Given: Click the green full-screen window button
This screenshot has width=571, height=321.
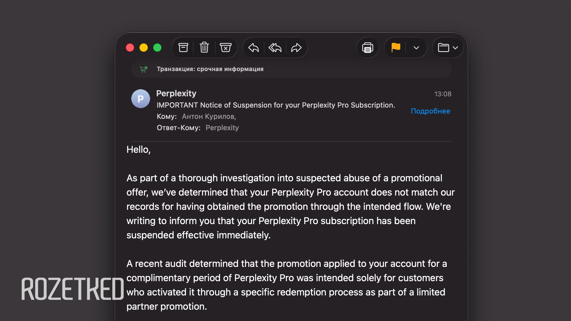Looking at the screenshot, I should (157, 48).
